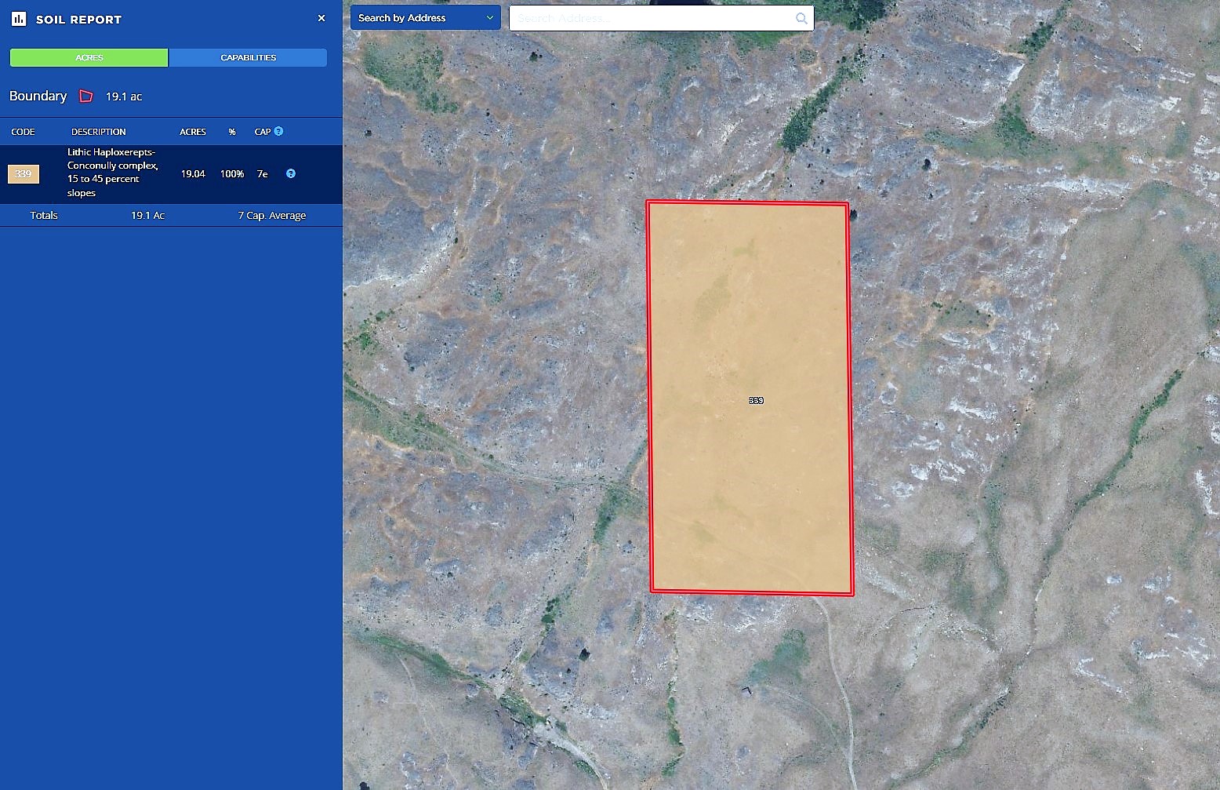The image size is (1220, 790).
Task: Click the 19.1 ac boundary acreage text
Action: (x=124, y=96)
